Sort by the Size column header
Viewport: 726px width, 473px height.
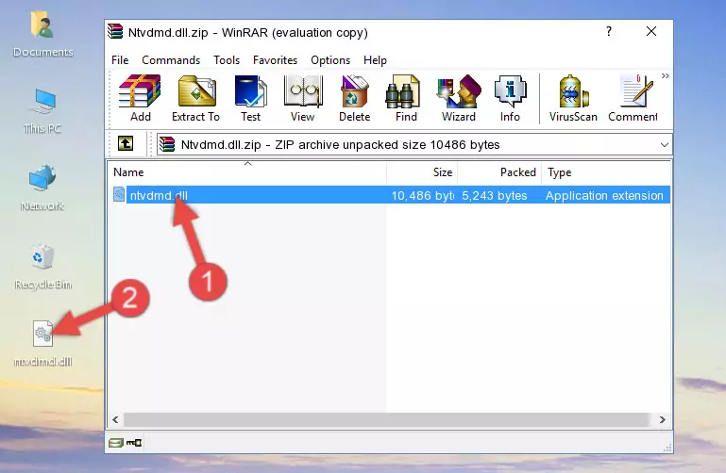point(422,172)
